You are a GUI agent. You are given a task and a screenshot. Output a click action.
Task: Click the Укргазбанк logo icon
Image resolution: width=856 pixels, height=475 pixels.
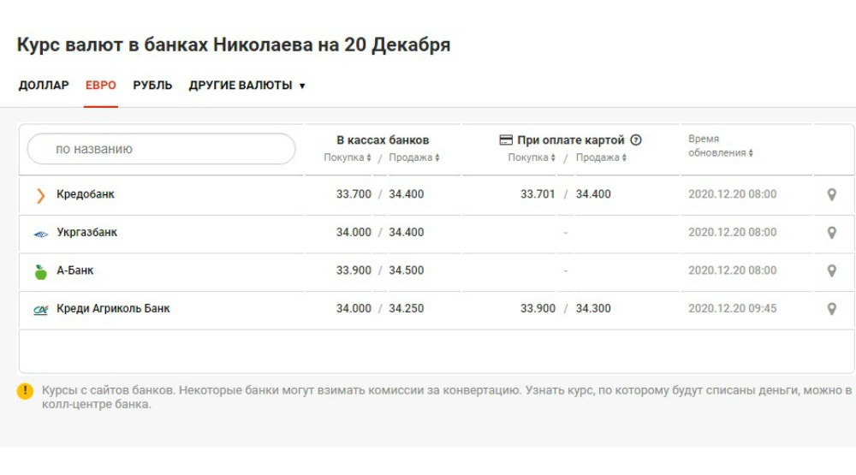(x=40, y=234)
